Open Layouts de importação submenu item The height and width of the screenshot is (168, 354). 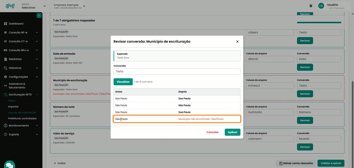tap(22, 112)
